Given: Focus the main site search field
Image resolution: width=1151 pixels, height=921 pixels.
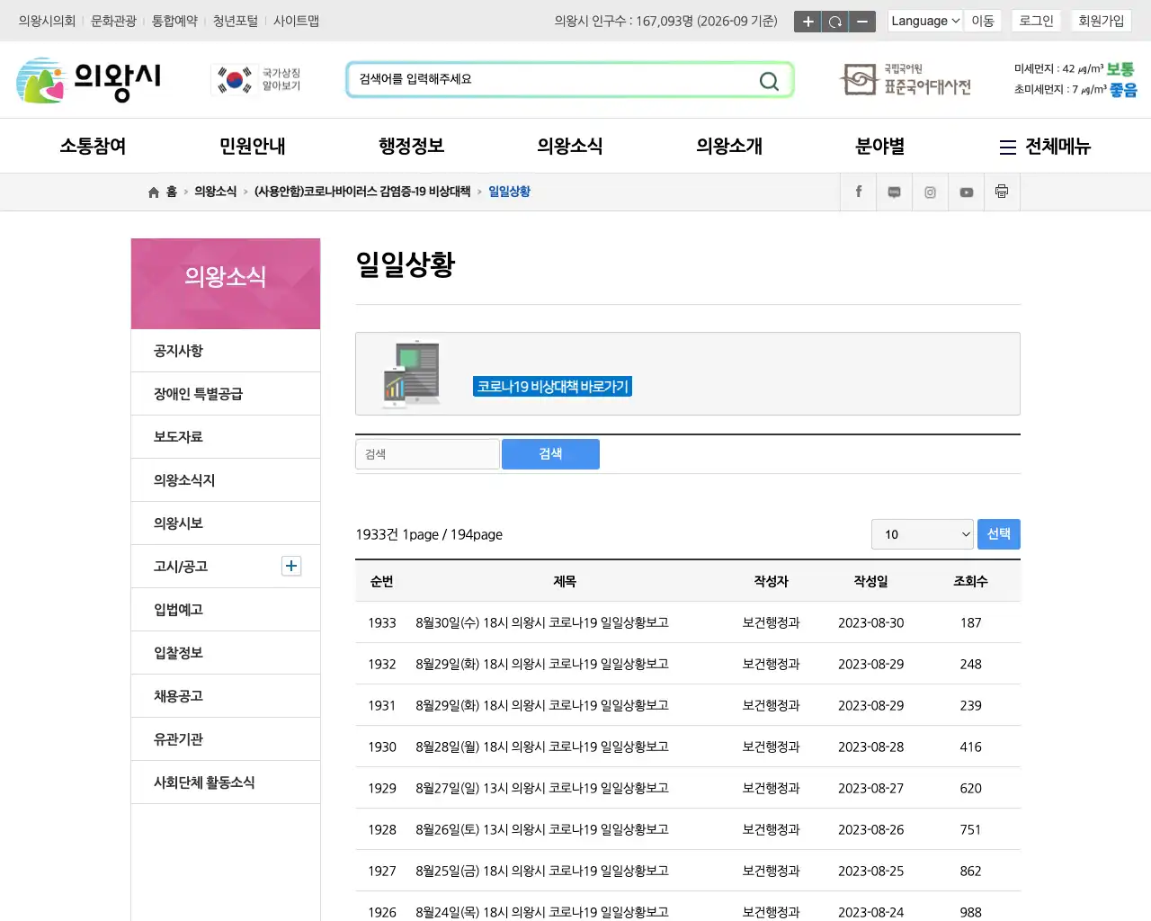Looking at the screenshot, I should pos(553,79).
